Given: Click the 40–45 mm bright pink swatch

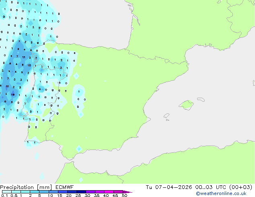Looking at the screenshot, I should [x=109, y=192].
